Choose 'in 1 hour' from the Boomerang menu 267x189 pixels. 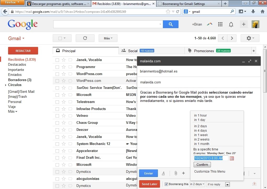[200, 115]
